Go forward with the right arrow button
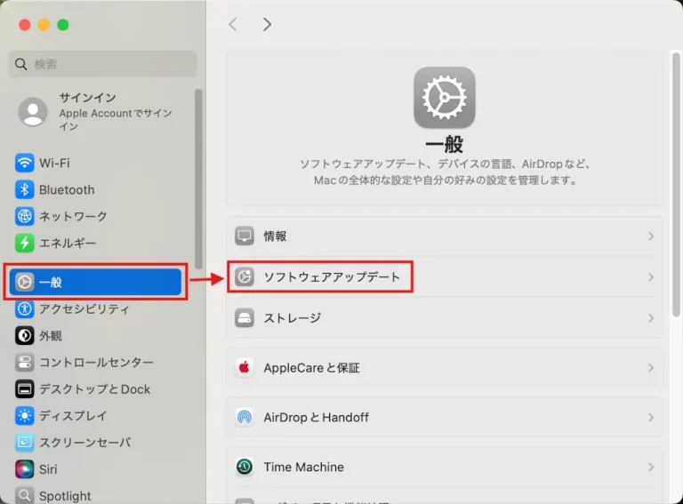This screenshot has width=683, height=504. click(x=267, y=24)
